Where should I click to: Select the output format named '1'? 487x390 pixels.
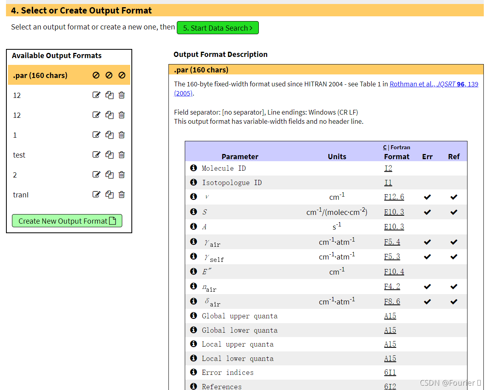(69, 135)
